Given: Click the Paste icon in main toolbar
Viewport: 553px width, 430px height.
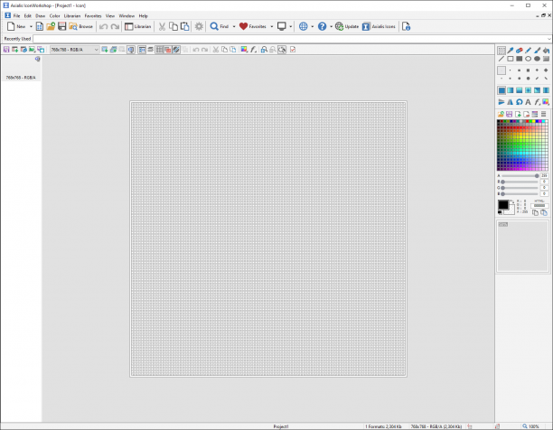Looking at the screenshot, I should click(185, 26).
